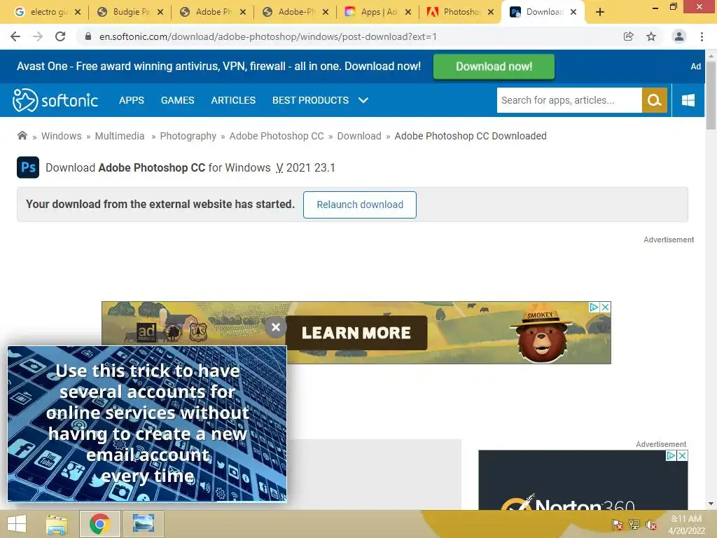The image size is (717, 538).
Task: Switch to the Adobe-Ph tab
Action: coord(291,12)
